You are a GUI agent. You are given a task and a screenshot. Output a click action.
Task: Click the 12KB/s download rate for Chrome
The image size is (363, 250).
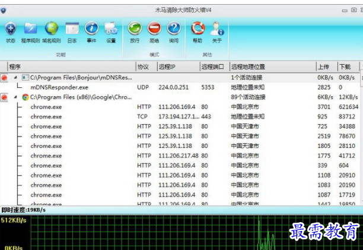click(348, 97)
